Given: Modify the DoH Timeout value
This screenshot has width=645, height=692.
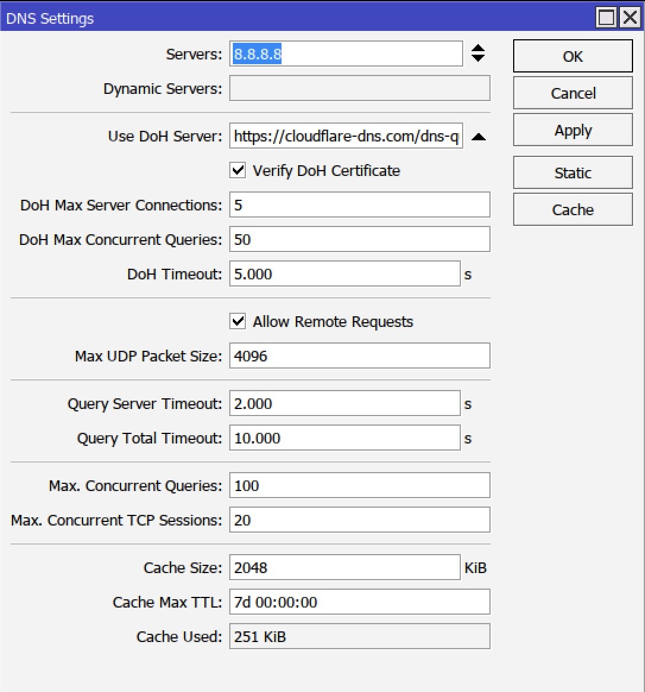Looking at the screenshot, I should [344, 273].
